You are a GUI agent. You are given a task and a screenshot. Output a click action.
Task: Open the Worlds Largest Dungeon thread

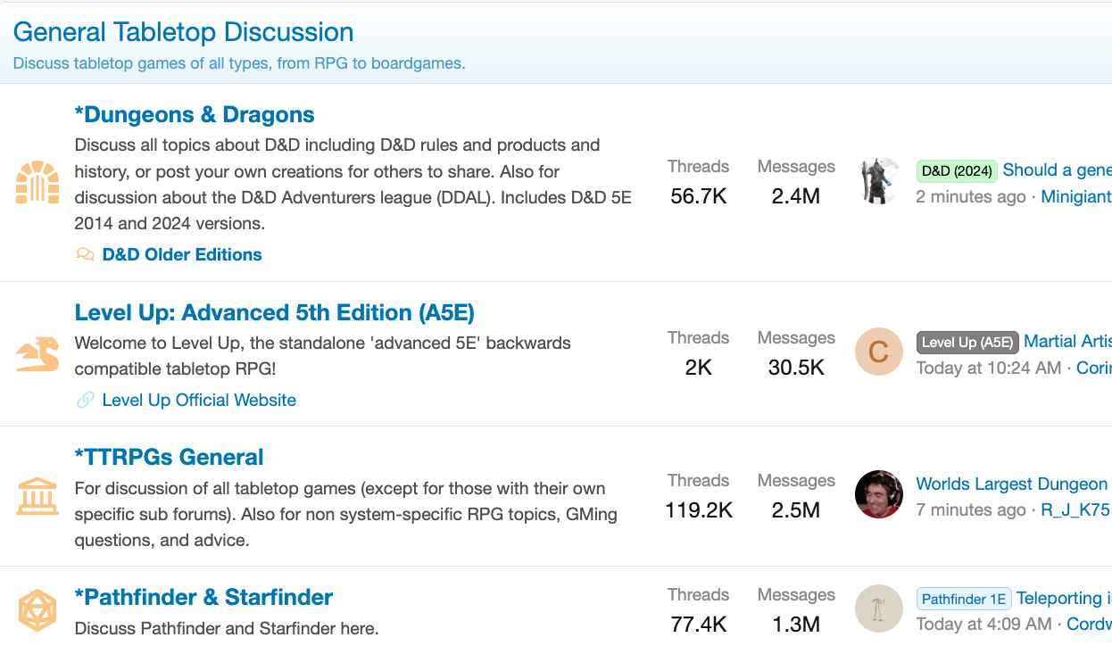pos(1012,484)
